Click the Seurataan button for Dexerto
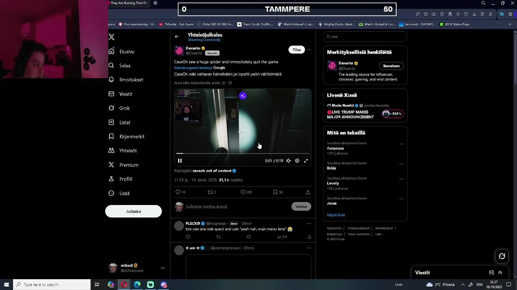517x290 pixels. tap(391, 66)
